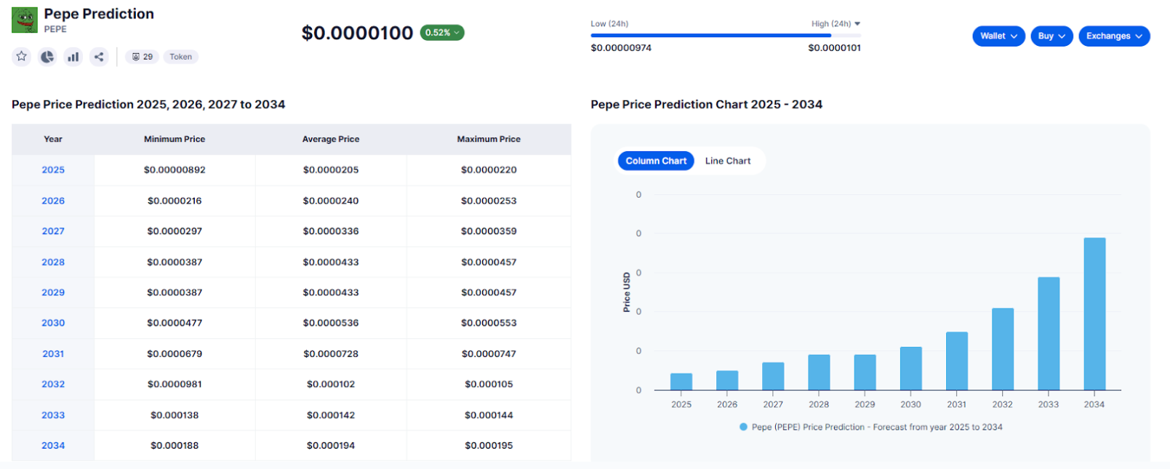Viewport: 1170px width, 469px height.
Task: Click the 2026 minimum price $0.0000216
Action: pos(175,201)
